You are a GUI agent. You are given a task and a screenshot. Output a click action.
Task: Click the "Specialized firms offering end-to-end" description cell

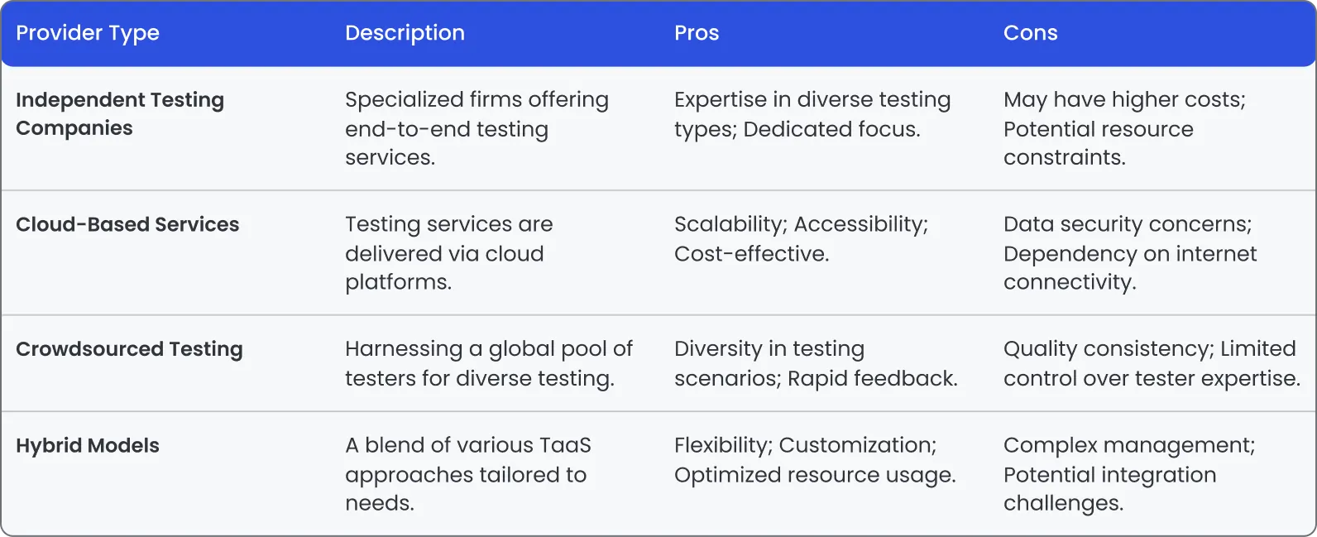[x=477, y=128]
